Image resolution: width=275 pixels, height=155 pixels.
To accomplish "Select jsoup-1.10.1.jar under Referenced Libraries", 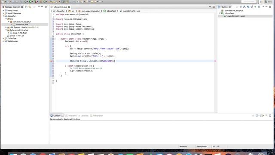I will [x=20, y=33].
